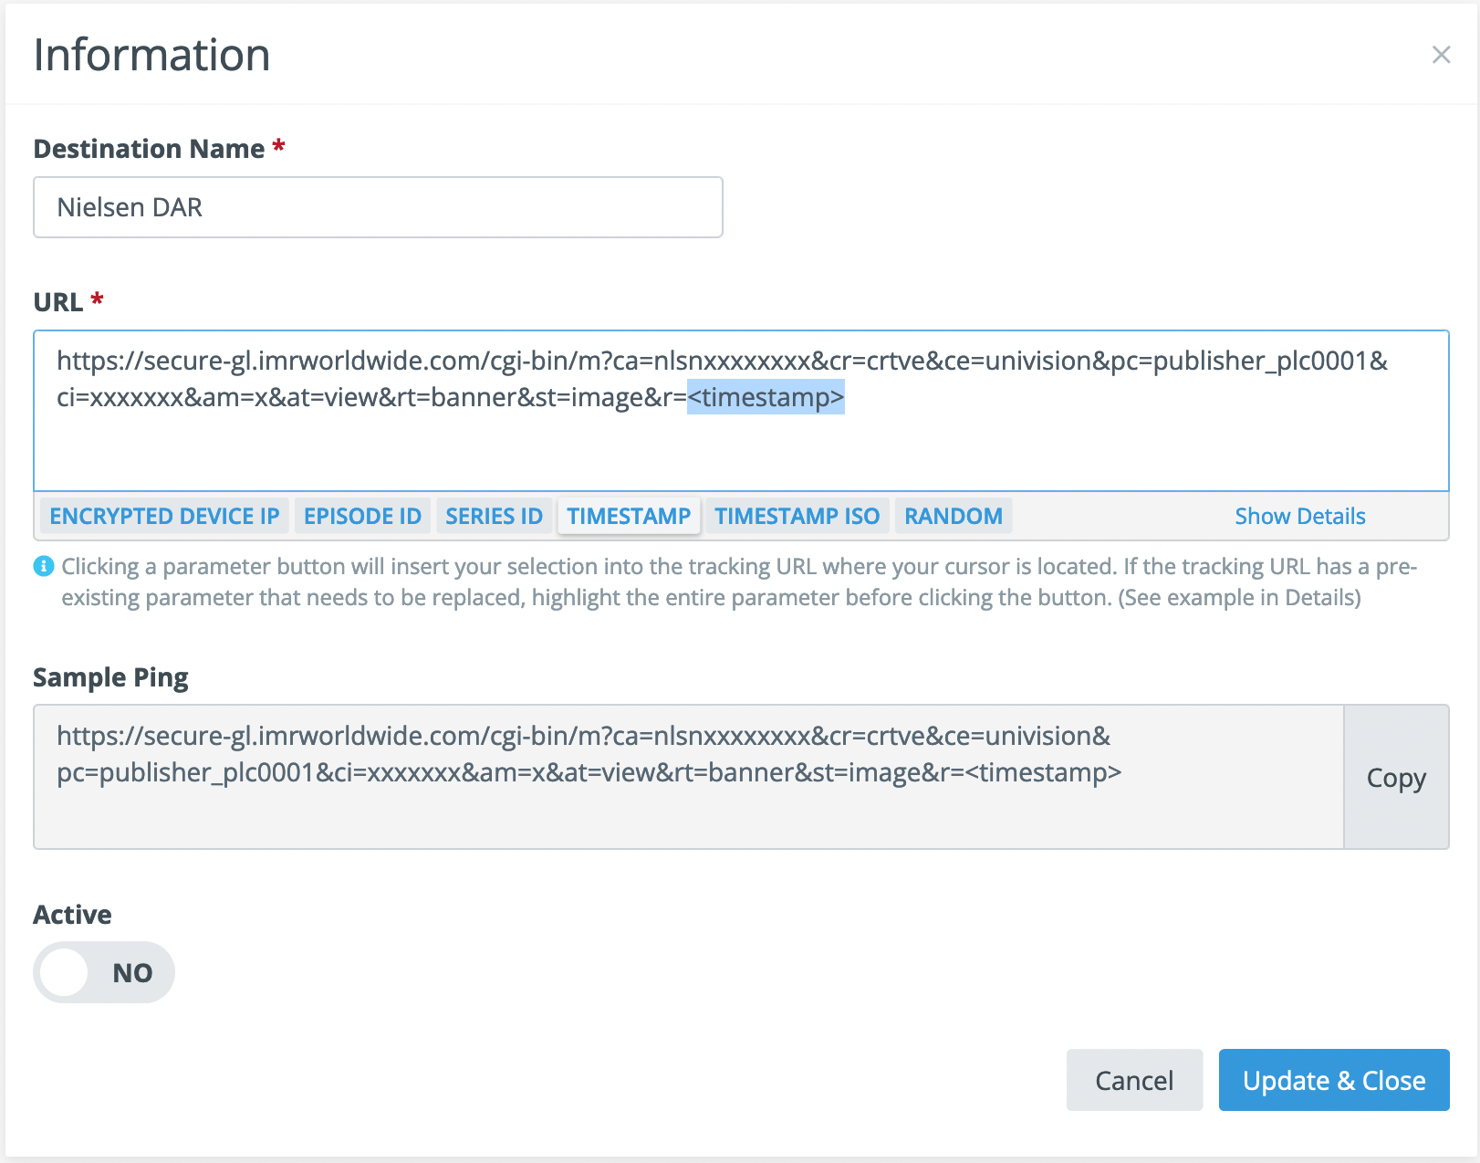Screen dimensions: 1480x1163
Task: Expand Show Details link
Action: point(1299,516)
